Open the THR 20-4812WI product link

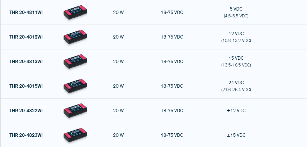[26, 37]
